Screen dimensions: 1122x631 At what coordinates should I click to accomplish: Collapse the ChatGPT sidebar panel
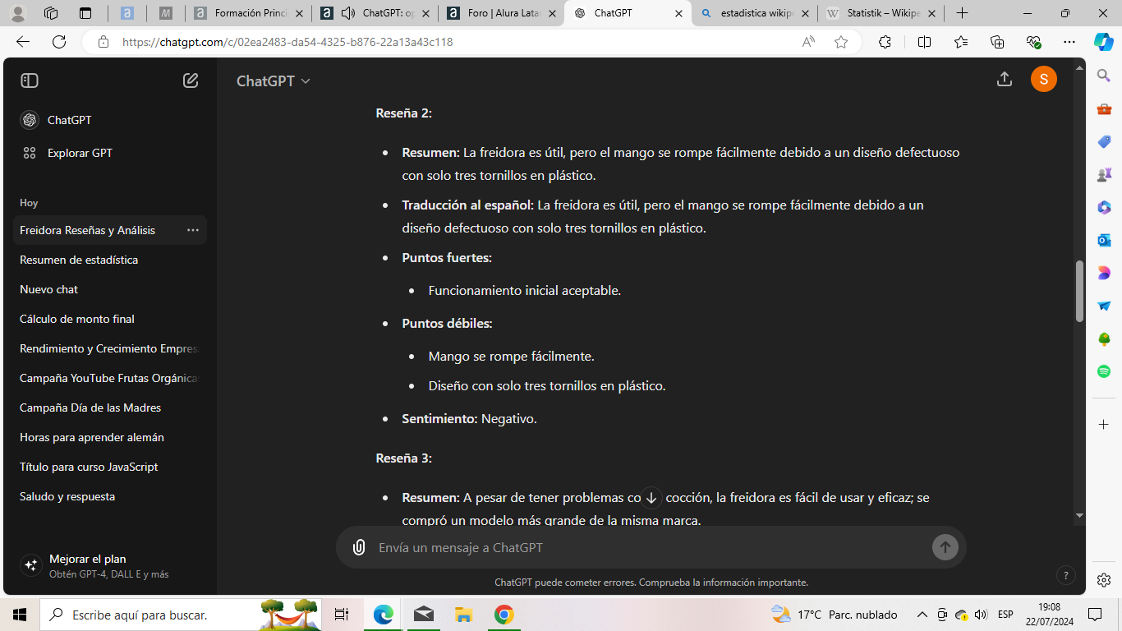tap(30, 81)
